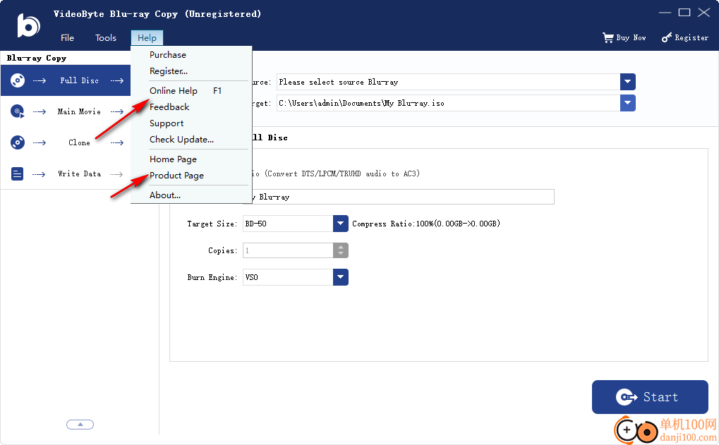719x445 pixels.
Task: Click the volume label text field
Action: click(403, 197)
